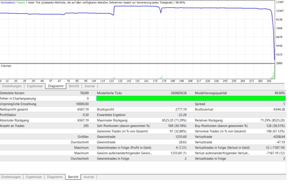The height and width of the screenshot is (187, 293).
Task: Open the Journal tab in bottom tab row
Action: click(88, 177)
